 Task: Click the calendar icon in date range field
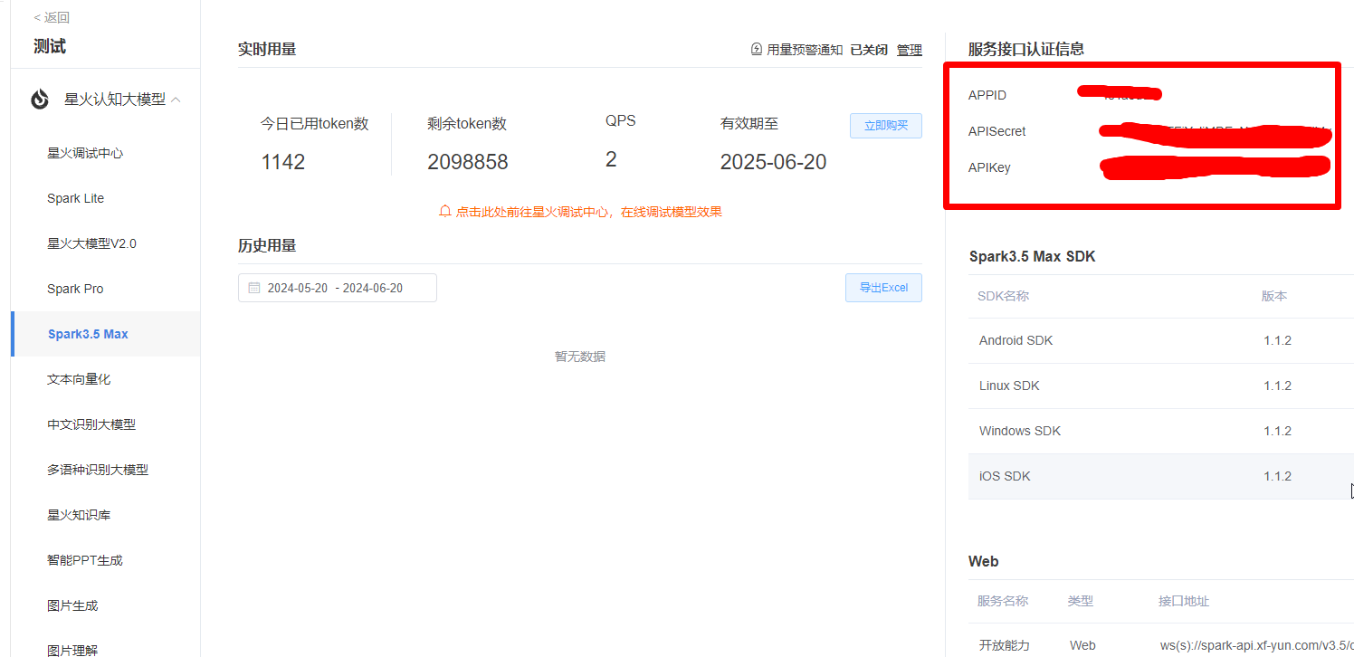[x=253, y=288]
